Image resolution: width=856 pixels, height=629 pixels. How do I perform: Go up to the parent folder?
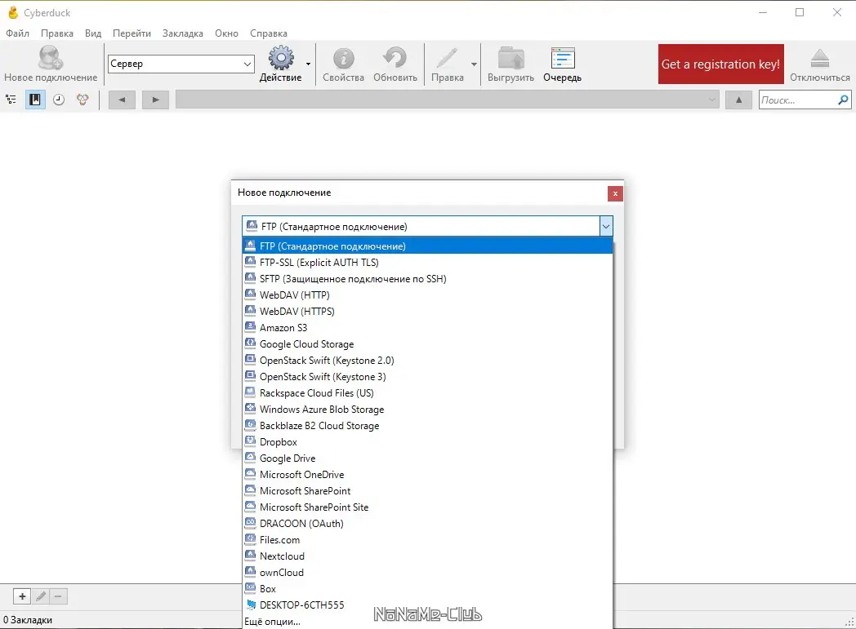click(x=738, y=100)
